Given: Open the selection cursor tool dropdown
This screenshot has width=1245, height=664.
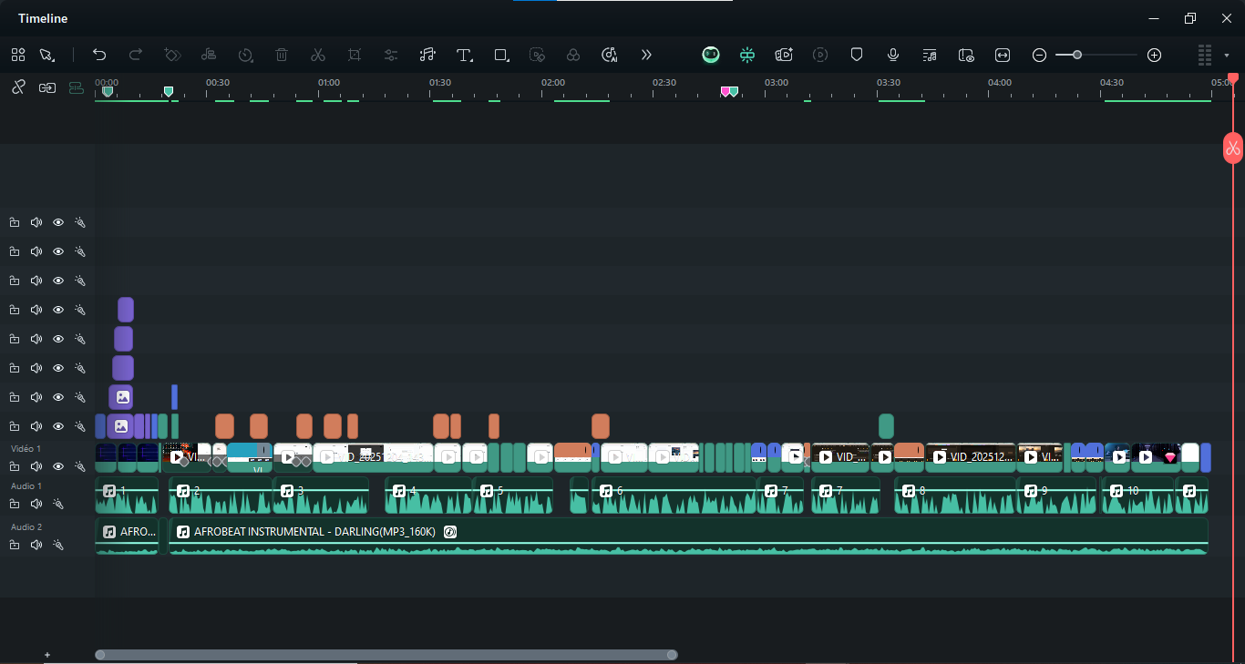Looking at the screenshot, I should click(46, 55).
